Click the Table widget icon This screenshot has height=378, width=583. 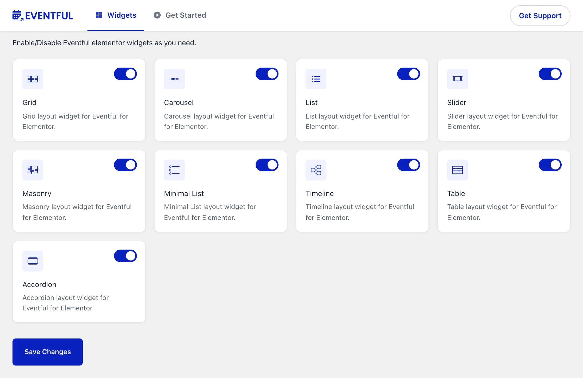tap(458, 170)
